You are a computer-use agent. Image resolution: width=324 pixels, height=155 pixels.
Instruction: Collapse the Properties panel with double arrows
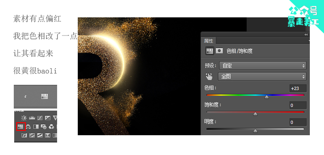[306, 35]
